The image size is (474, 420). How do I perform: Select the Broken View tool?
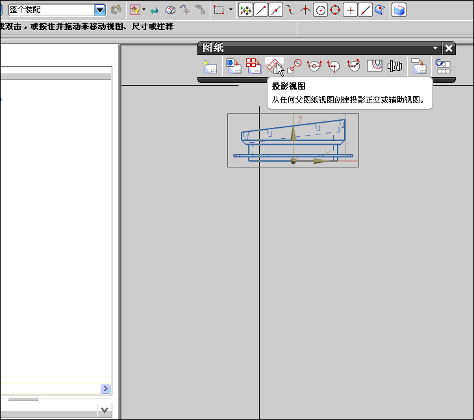pyautogui.click(x=395, y=66)
